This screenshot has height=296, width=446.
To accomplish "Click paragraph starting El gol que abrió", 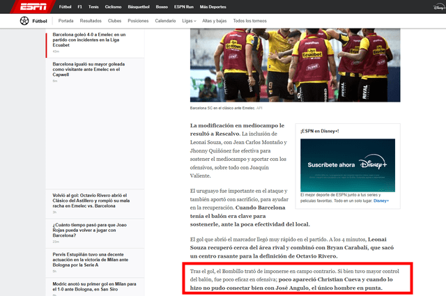I will pos(292,248).
